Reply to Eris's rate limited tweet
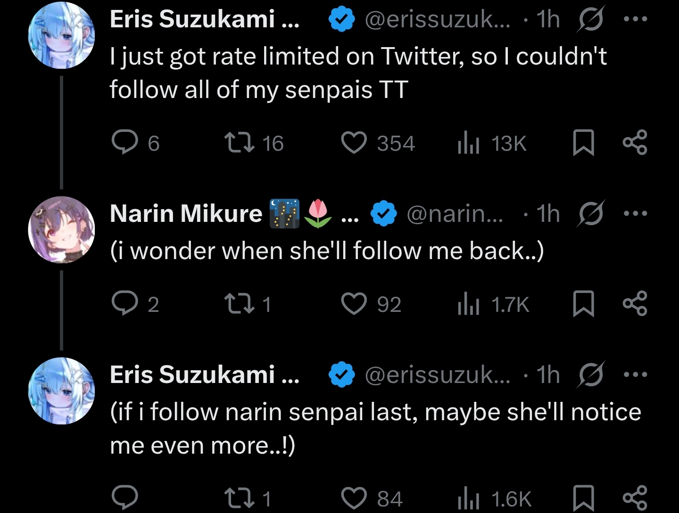The height and width of the screenshot is (513, 679). click(x=124, y=143)
